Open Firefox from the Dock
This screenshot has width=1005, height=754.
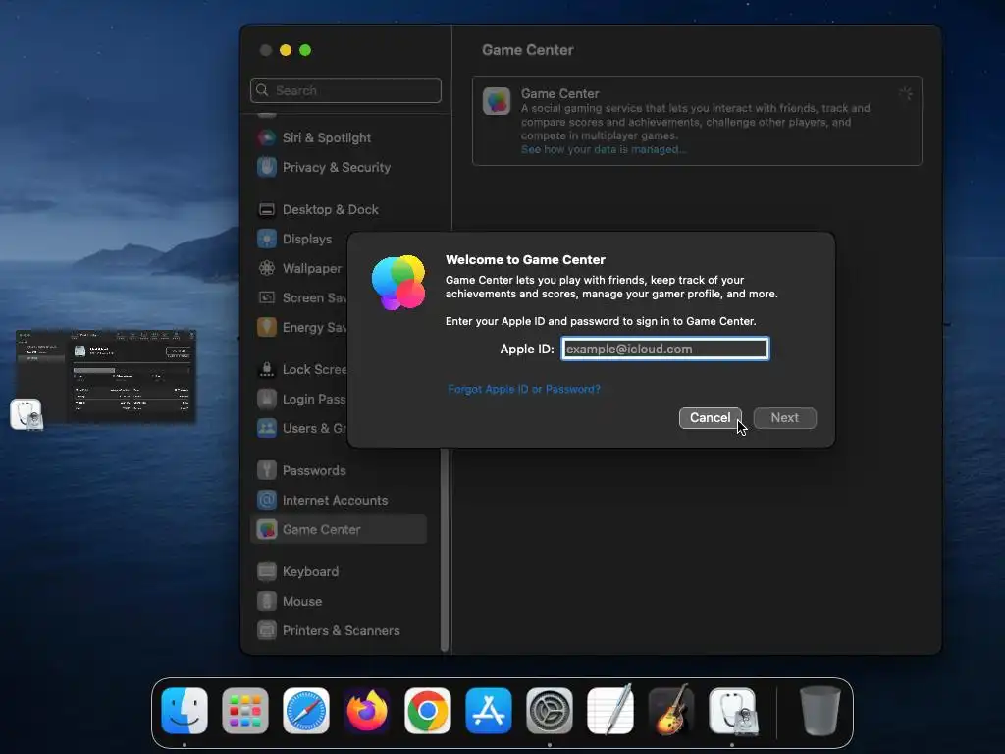[x=367, y=711]
